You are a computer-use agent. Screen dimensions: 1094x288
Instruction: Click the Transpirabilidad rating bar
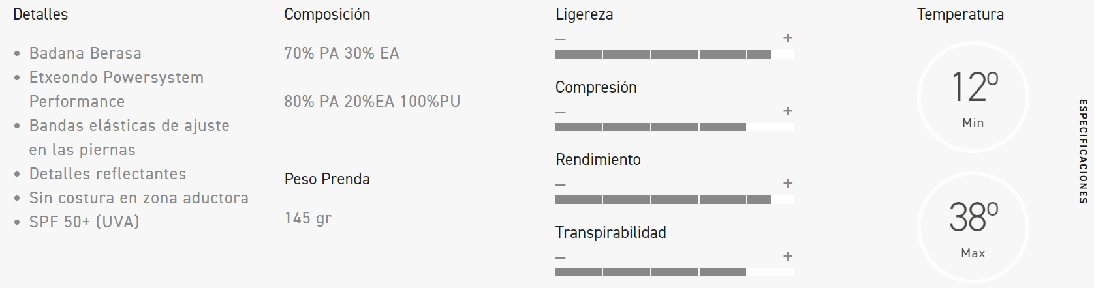(674, 272)
